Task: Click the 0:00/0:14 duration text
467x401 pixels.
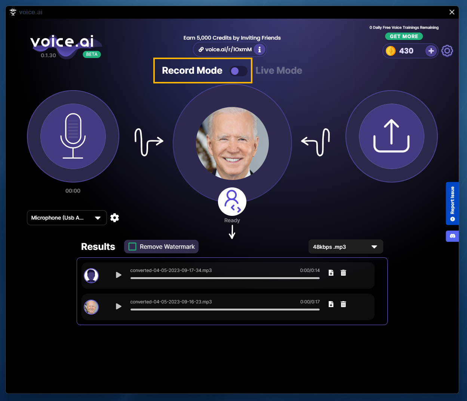Action: click(310, 270)
